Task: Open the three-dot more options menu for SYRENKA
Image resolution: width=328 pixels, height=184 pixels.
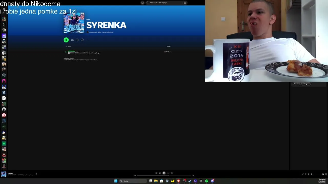Action: pos(87,40)
